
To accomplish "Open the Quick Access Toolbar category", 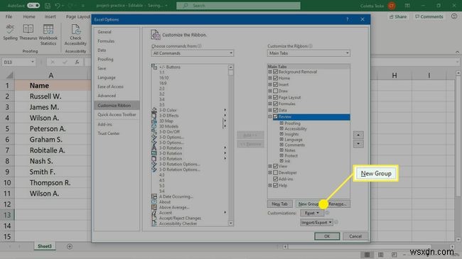I will tap(117, 114).
